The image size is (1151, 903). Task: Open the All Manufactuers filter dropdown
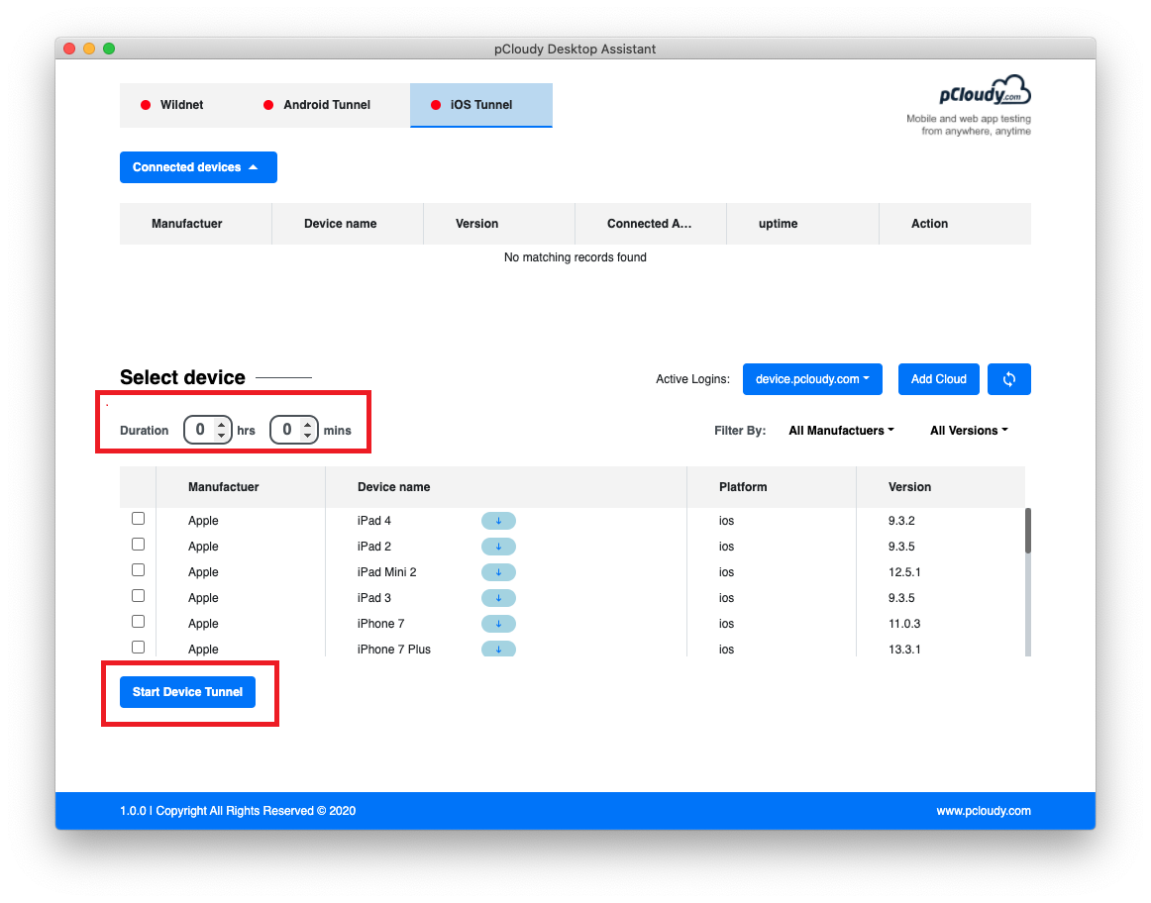tap(841, 431)
